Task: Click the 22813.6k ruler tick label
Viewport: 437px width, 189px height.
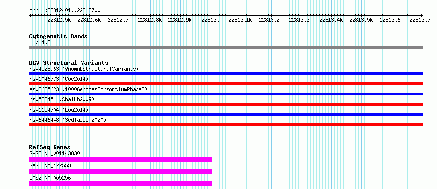Action: 391,20
